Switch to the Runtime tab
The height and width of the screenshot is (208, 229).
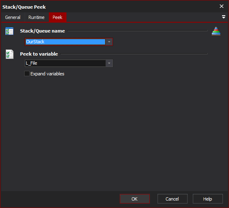pyautogui.click(x=37, y=17)
